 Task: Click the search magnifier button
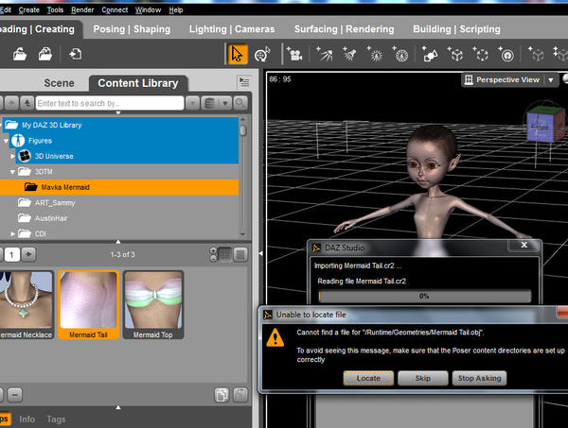click(240, 103)
